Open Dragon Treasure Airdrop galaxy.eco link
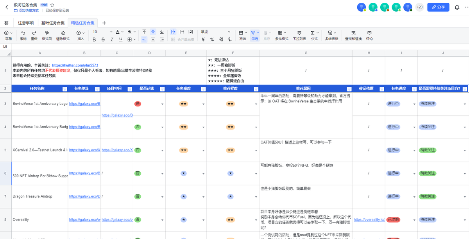The width and height of the screenshot is (469, 239). 84,196
